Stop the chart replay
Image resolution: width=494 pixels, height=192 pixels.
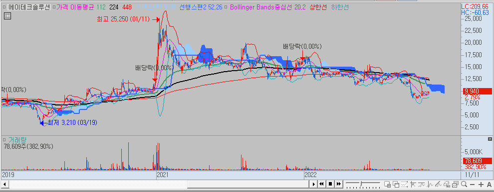pyautogui.click(x=330, y=184)
